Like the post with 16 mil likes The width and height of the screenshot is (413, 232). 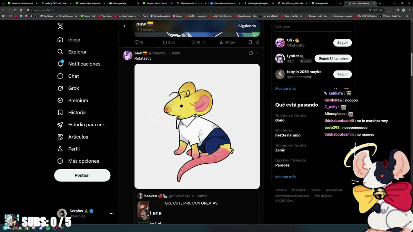click(x=198, y=42)
